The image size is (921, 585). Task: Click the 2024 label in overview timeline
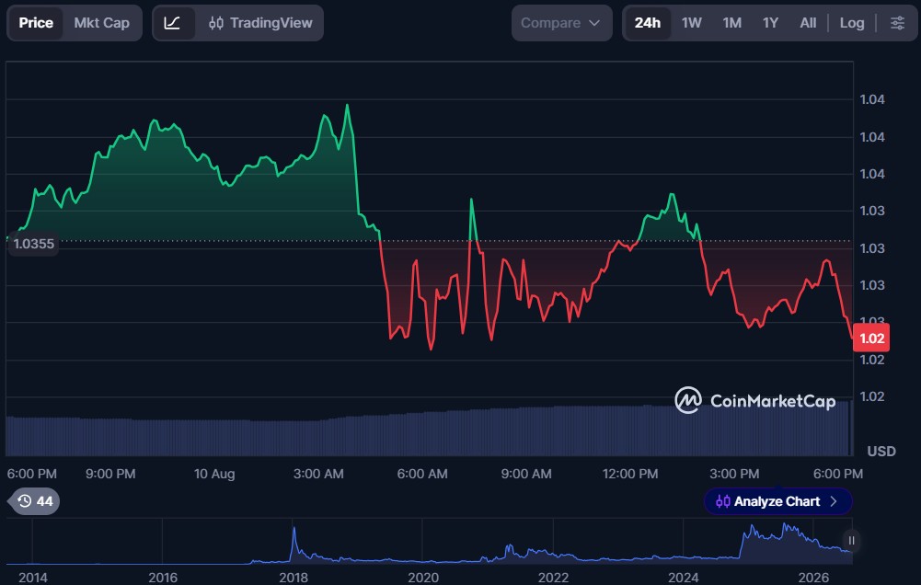(x=683, y=578)
